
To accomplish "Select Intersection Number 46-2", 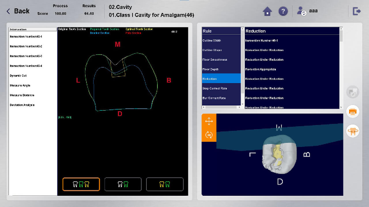I will click(26, 46).
